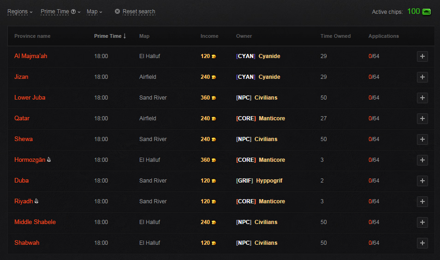Click the Reset search link

(139, 12)
